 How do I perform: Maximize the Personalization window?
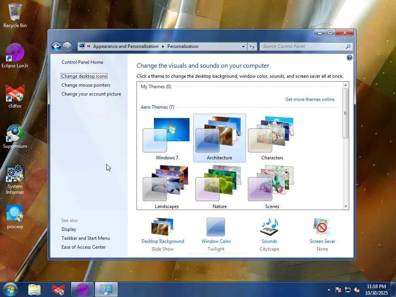click(330, 33)
